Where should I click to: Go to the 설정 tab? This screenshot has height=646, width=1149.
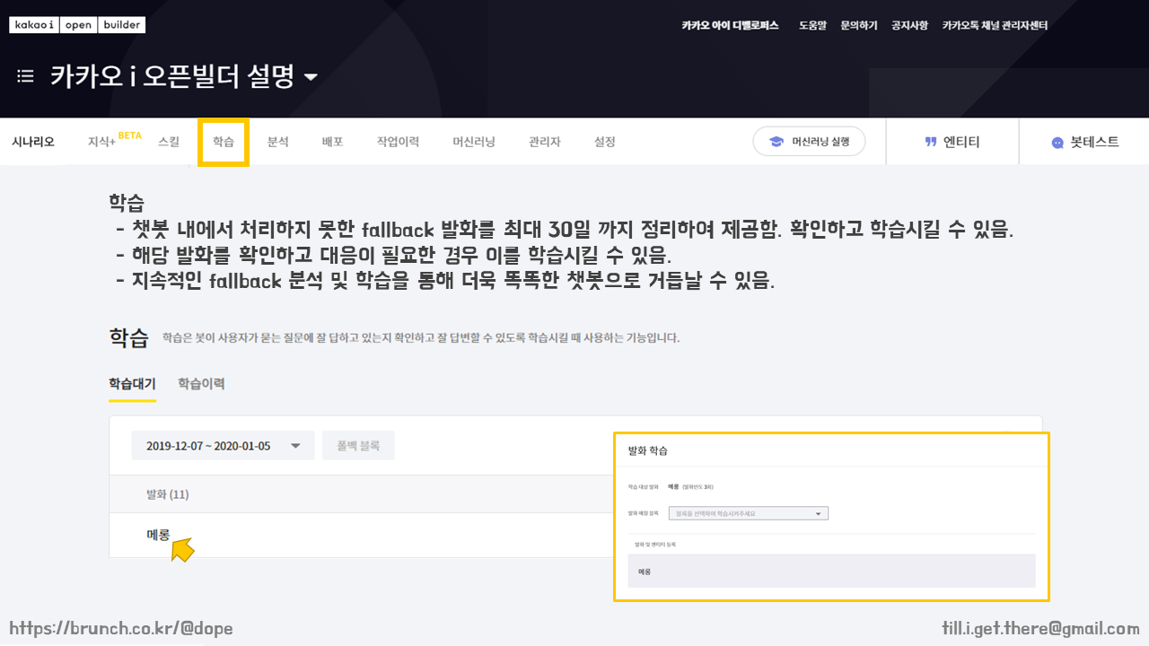[605, 142]
